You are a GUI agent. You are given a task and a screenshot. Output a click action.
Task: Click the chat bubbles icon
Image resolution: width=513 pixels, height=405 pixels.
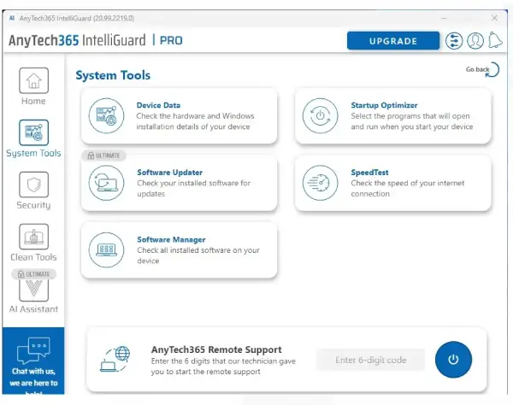pyautogui.click(x=33, y=350)
